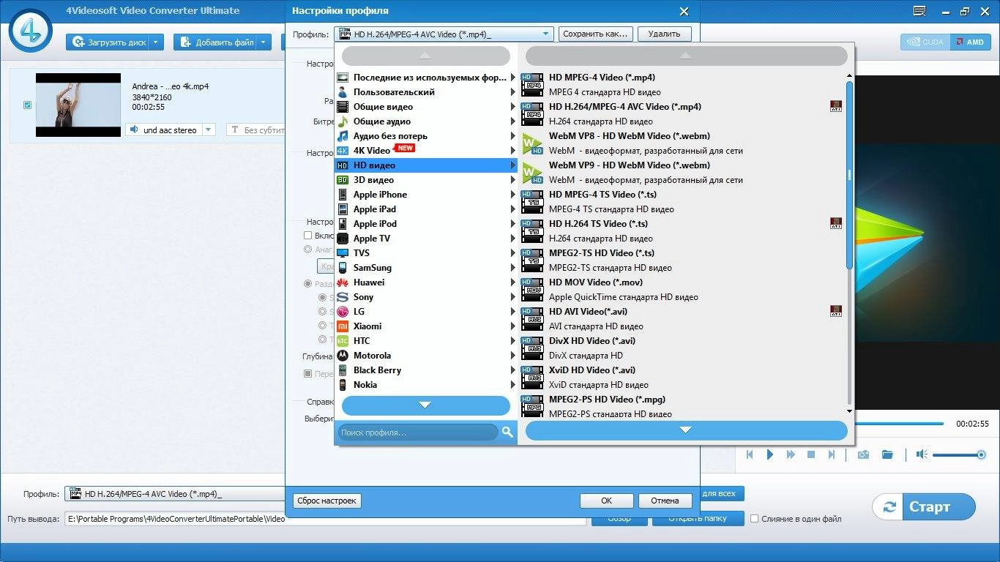Click the ATI badge next to HD H.264 TS Video
This screenshot has height=562, width=1000.
836,223
